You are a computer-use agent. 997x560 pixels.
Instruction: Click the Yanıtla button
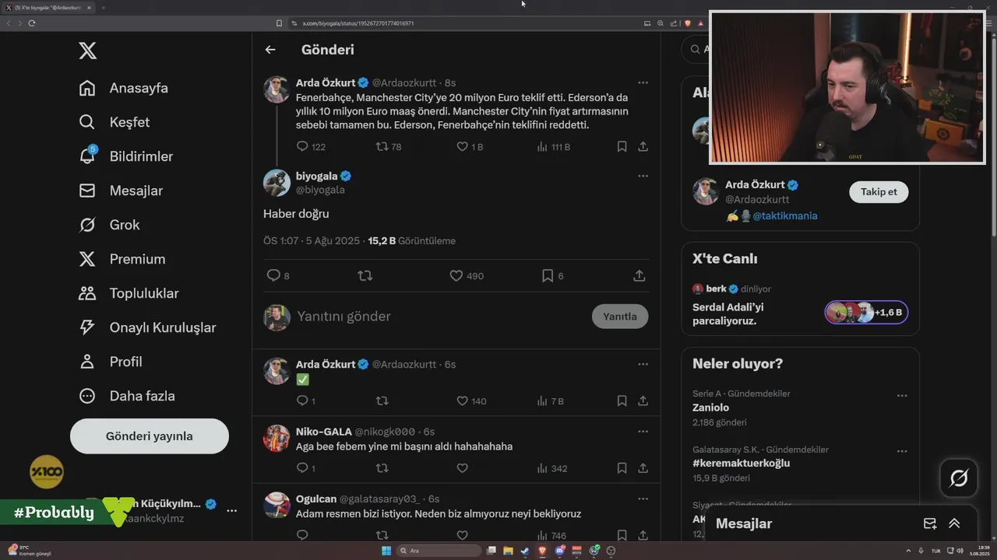click(620, 317)
